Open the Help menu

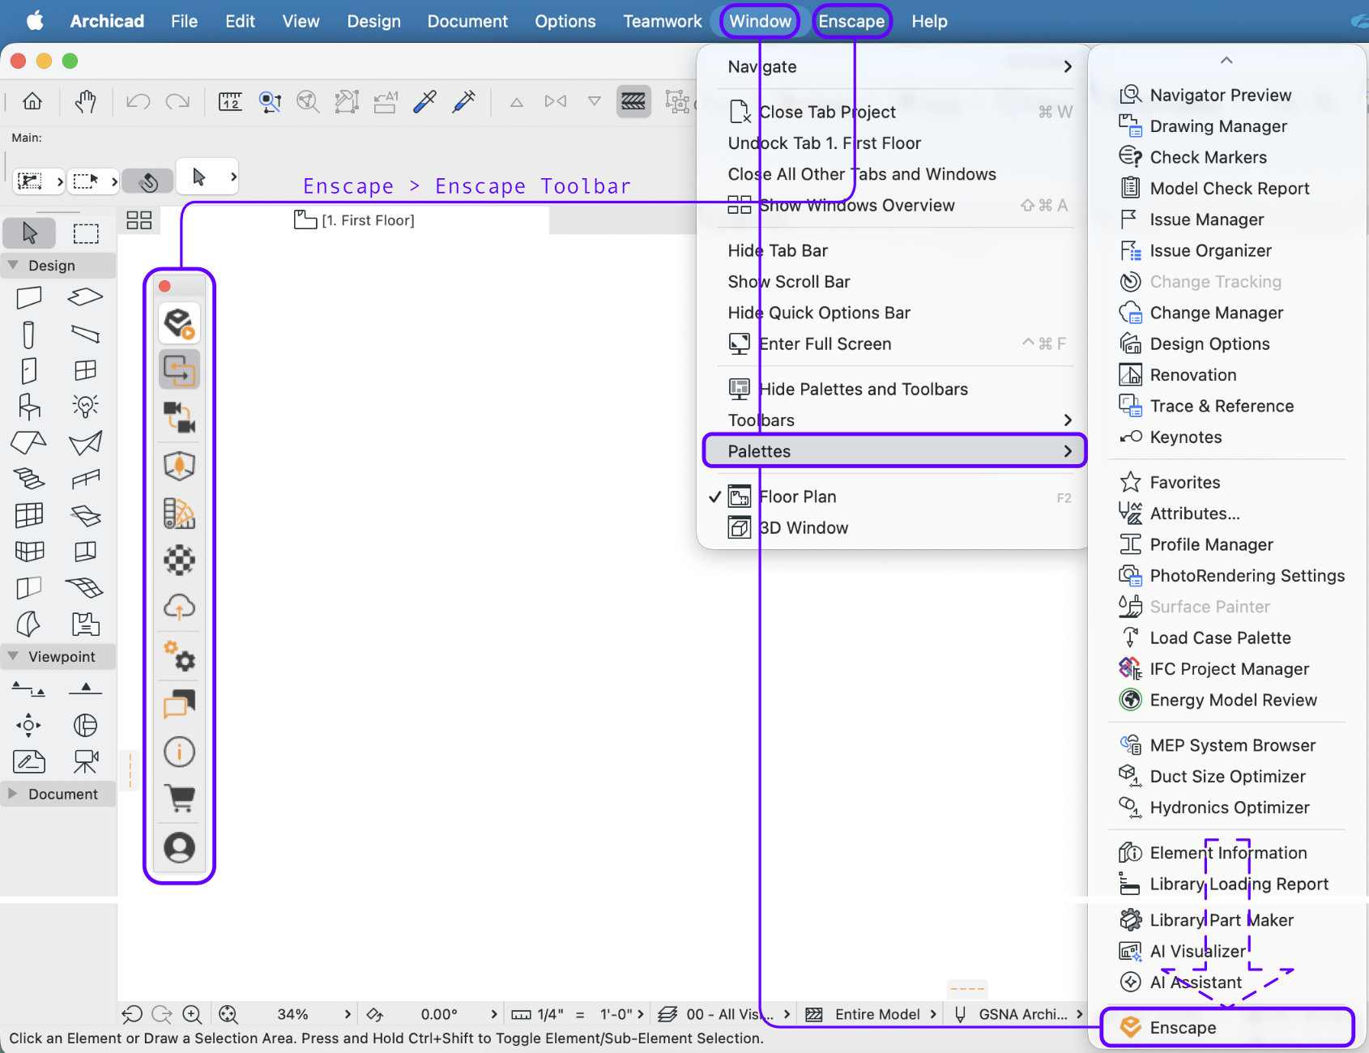coord(929,21)
